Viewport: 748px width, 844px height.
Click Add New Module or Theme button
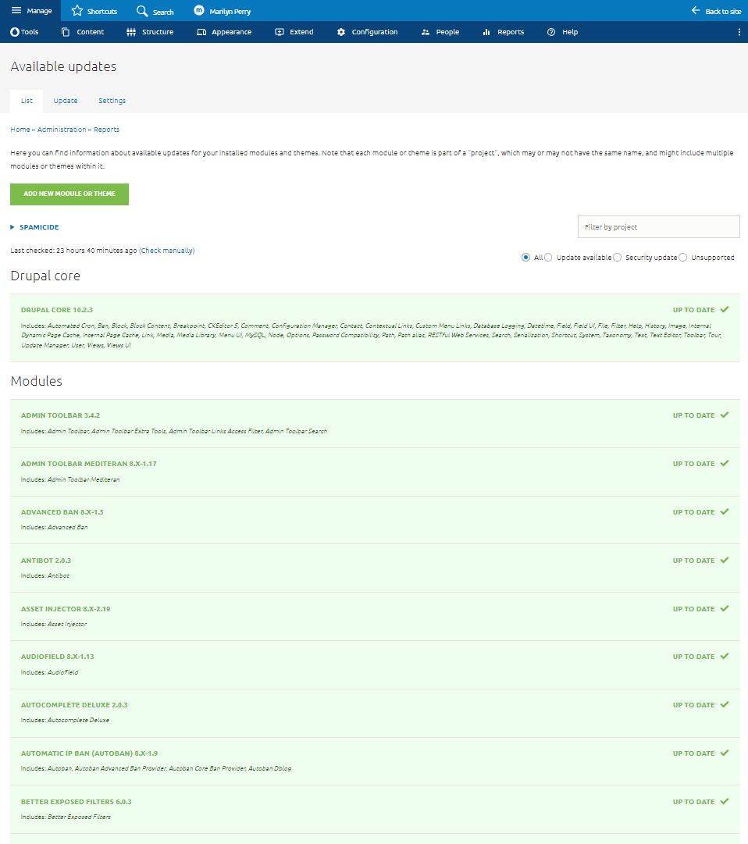pos(69,194)
